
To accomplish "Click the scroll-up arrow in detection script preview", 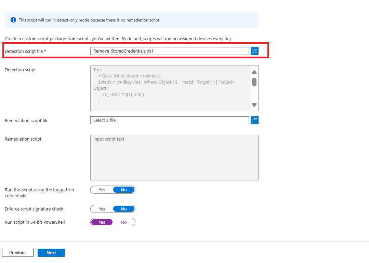I will coord(254,72).
